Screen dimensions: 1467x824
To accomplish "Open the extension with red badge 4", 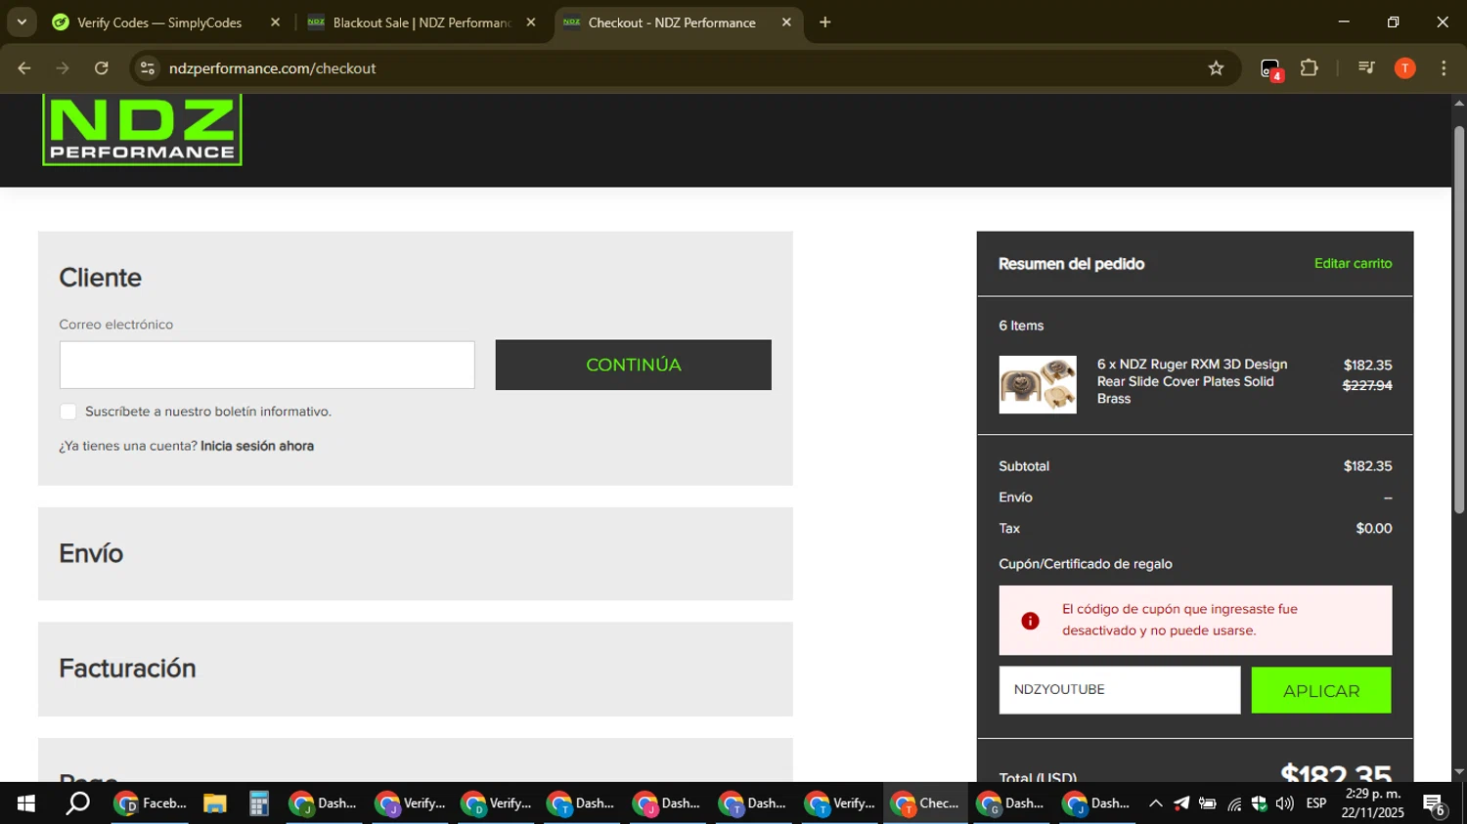I will coord(1270,69).
